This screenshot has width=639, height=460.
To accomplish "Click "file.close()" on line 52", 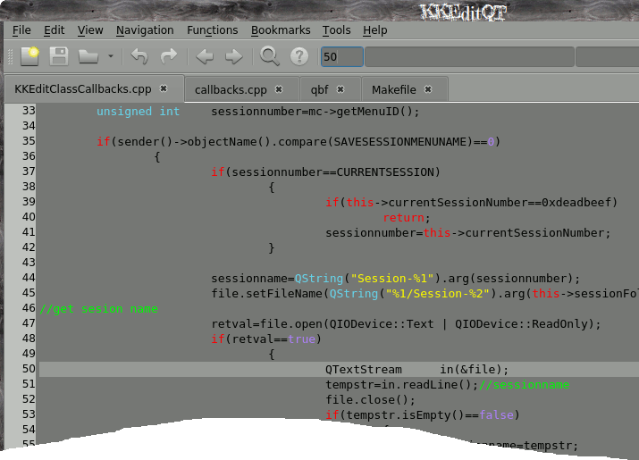I will 366,399.
